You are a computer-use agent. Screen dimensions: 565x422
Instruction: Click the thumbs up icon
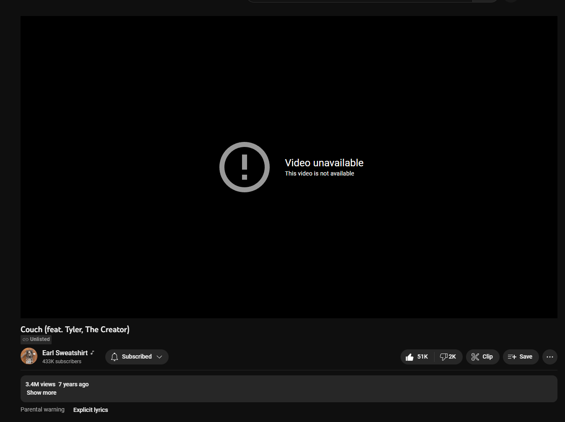tap(410, 356)
